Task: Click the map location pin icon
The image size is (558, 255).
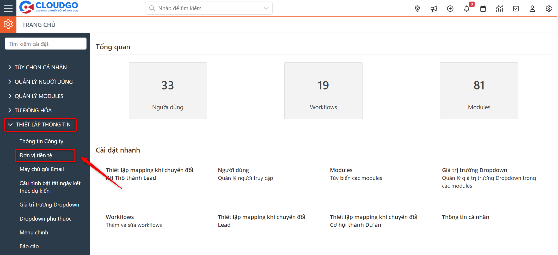Action: (417, 9)
